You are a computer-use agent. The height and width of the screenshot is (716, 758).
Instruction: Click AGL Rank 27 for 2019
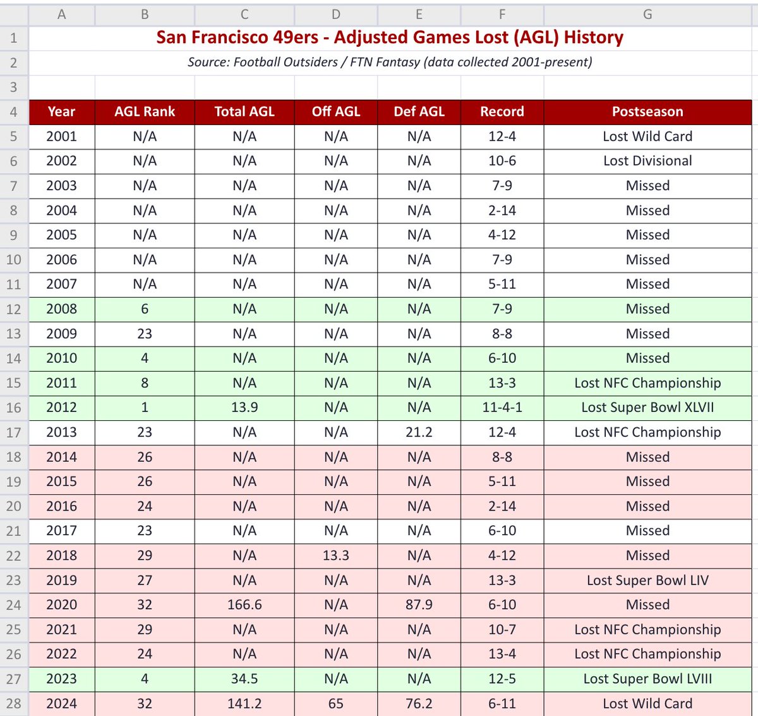pyautogui.click(x=145, y=580)
